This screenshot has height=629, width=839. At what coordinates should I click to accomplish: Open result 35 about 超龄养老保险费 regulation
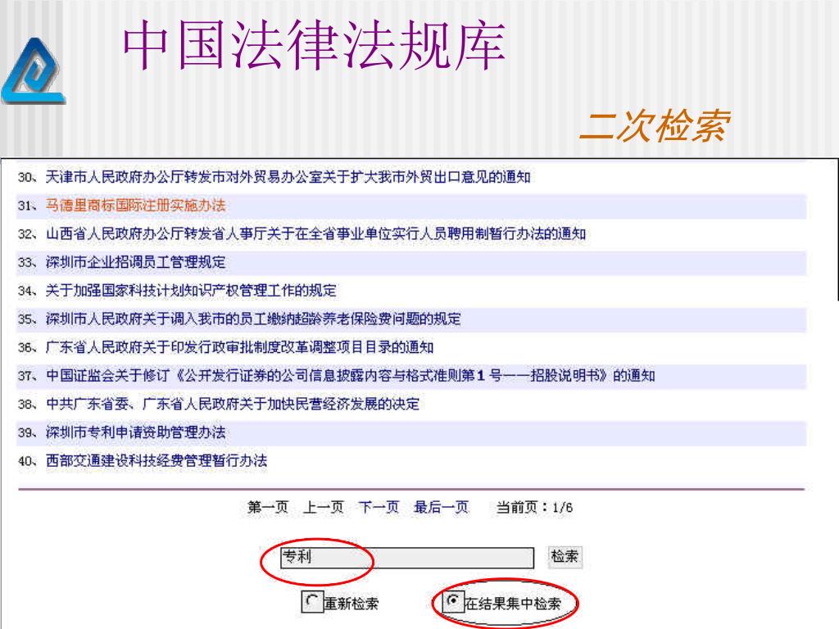point(253,319)
